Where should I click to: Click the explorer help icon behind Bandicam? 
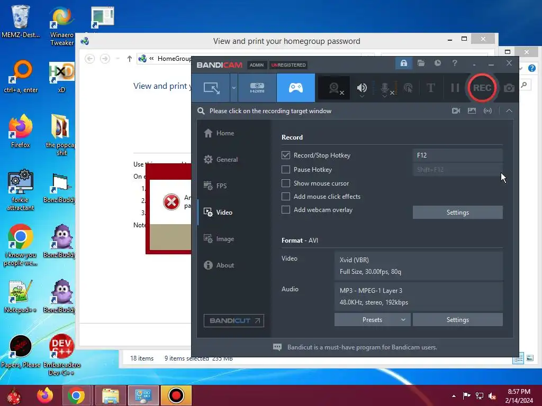531,68
